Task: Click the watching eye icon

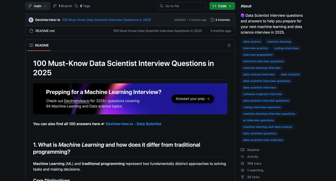Action: (242, 170)
